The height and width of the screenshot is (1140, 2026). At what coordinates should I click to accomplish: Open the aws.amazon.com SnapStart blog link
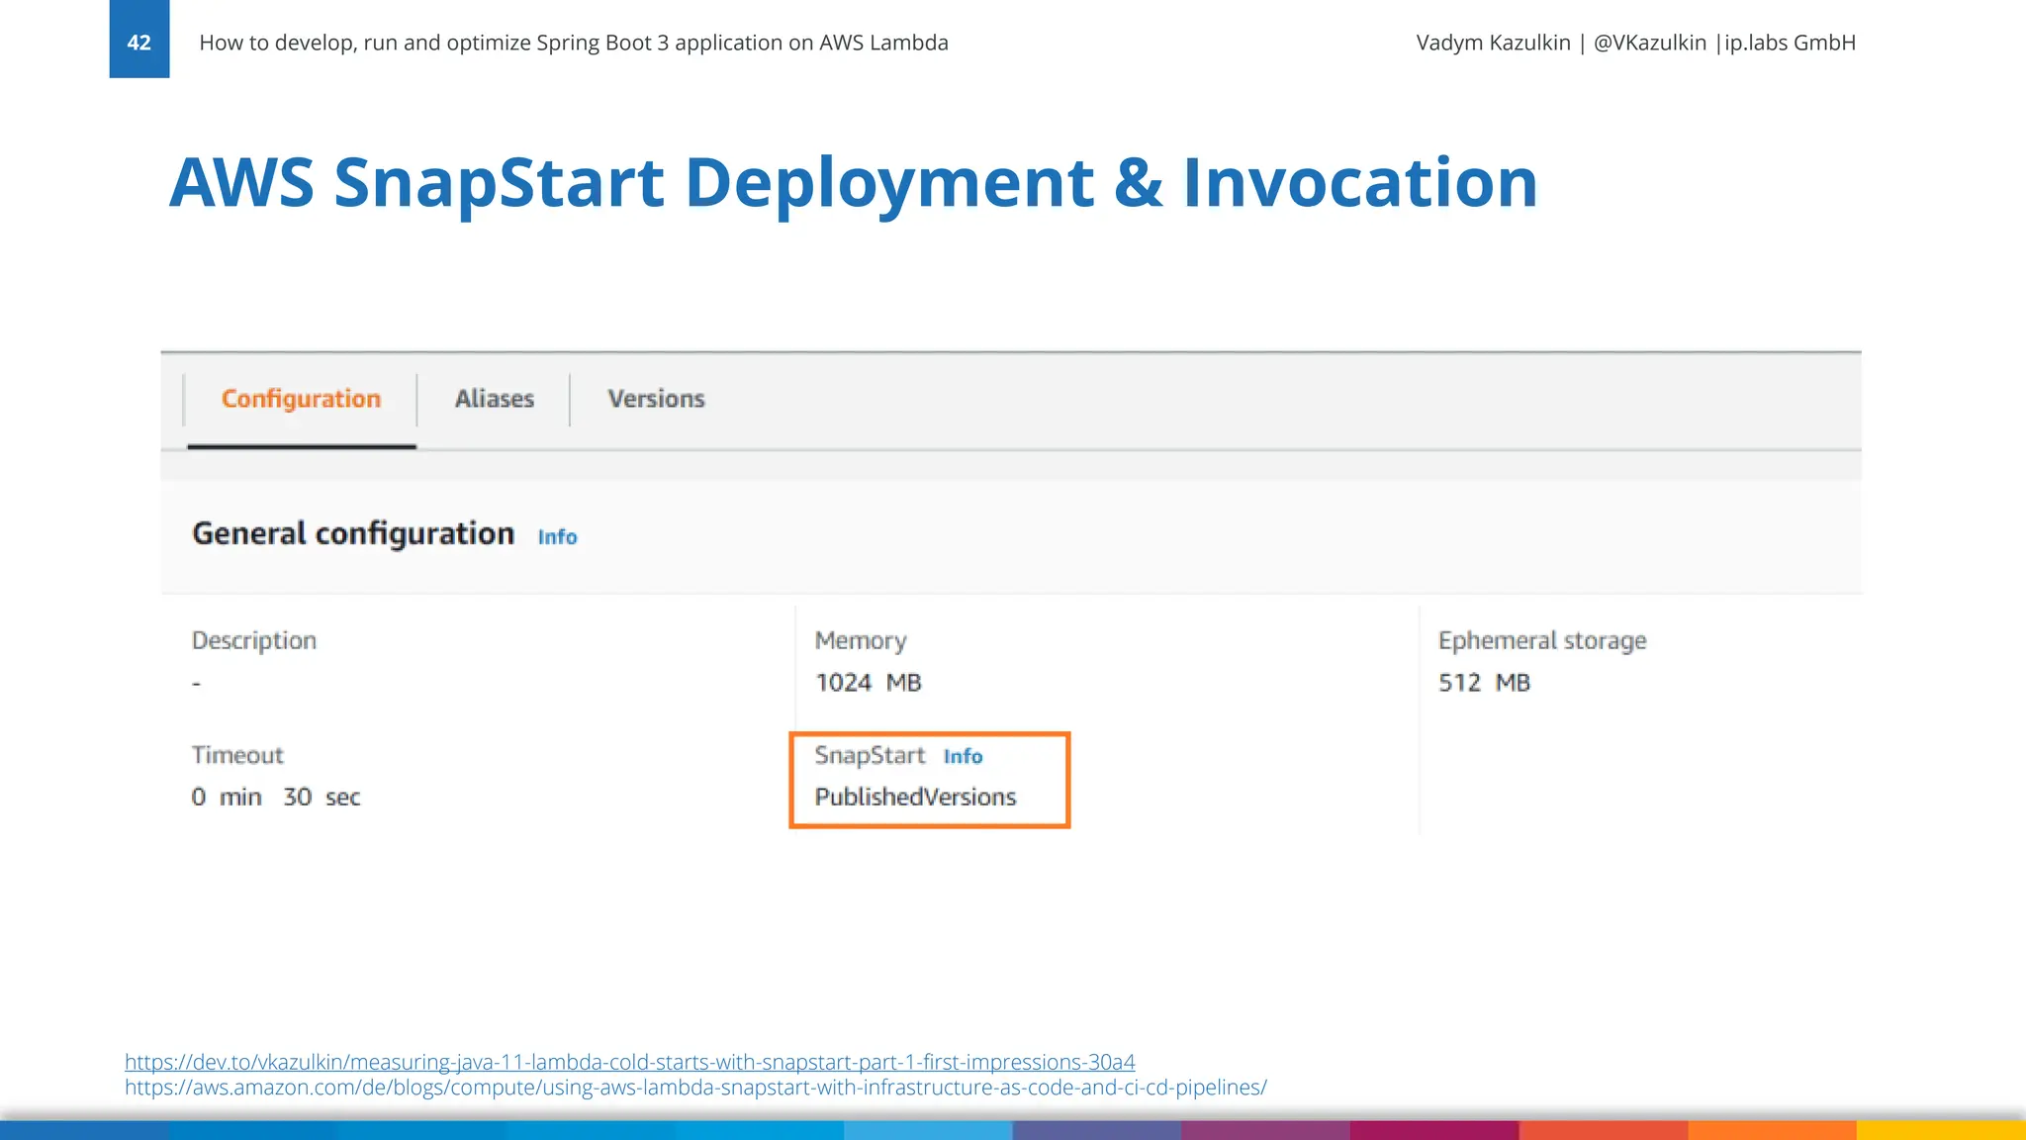(694, 1088)
